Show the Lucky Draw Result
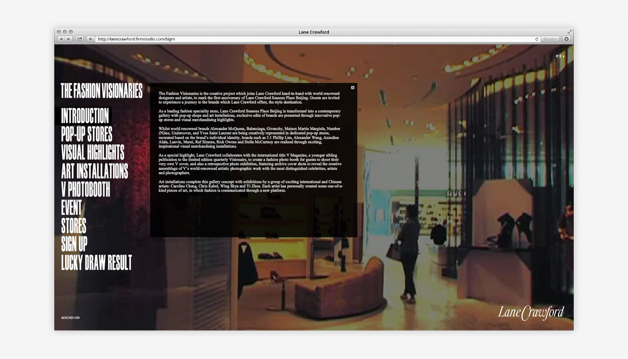The height and width of the screenshot is (359, 628). pos(96,263)
